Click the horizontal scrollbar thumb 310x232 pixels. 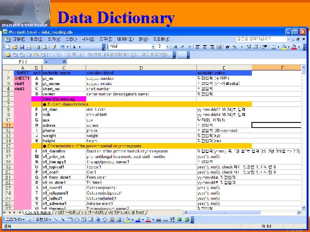tap(224, 213)
